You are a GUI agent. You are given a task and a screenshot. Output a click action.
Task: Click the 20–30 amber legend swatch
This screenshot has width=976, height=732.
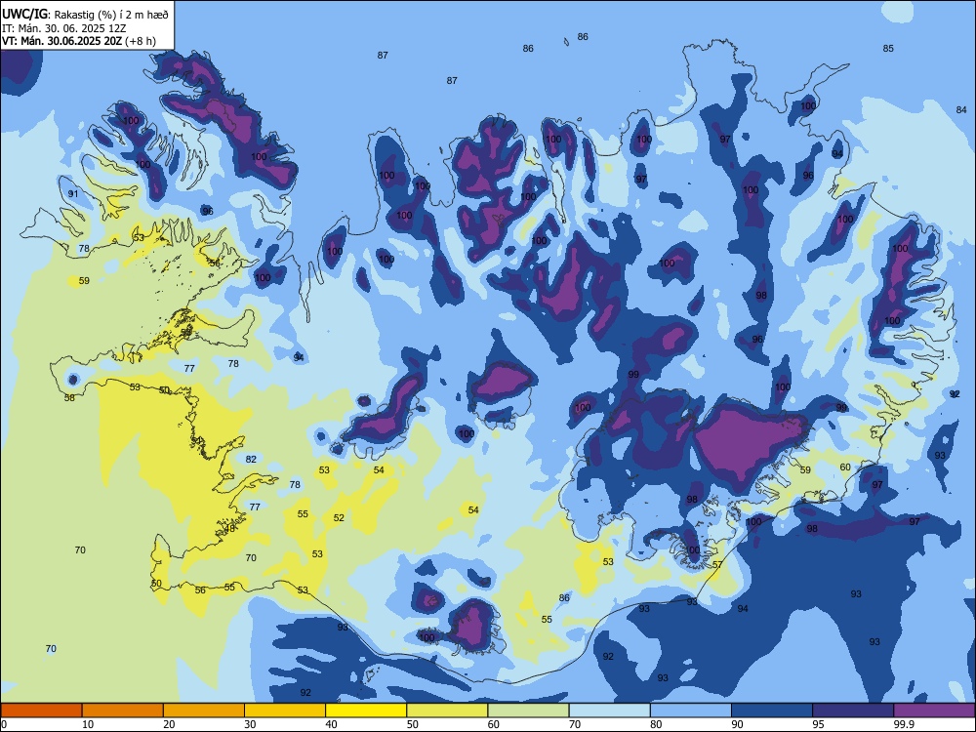pos(204,711)
